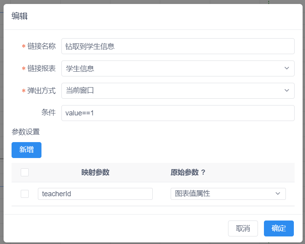Open the 弹出方式 dropdown showing 当前窗口
305x244 pixels.
[178, 91]
